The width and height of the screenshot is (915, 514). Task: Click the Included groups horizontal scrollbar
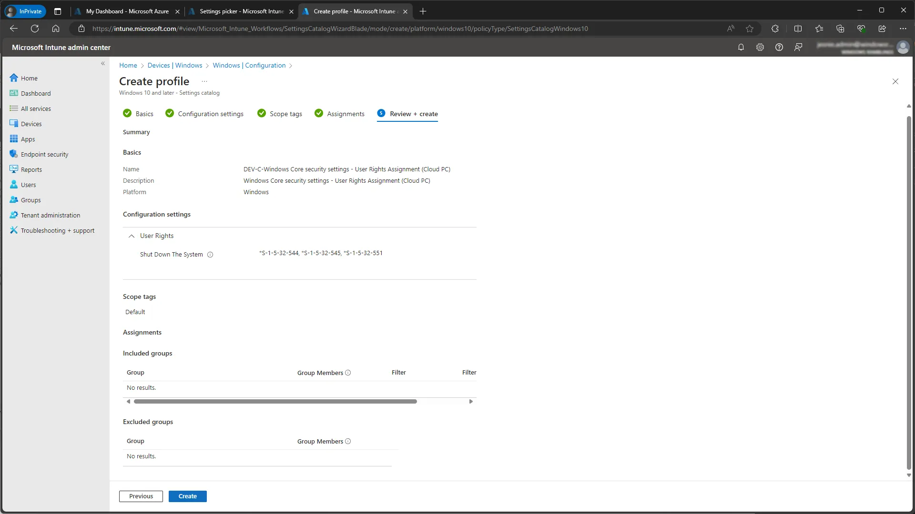pyautogui.click(x=275, y=402)
